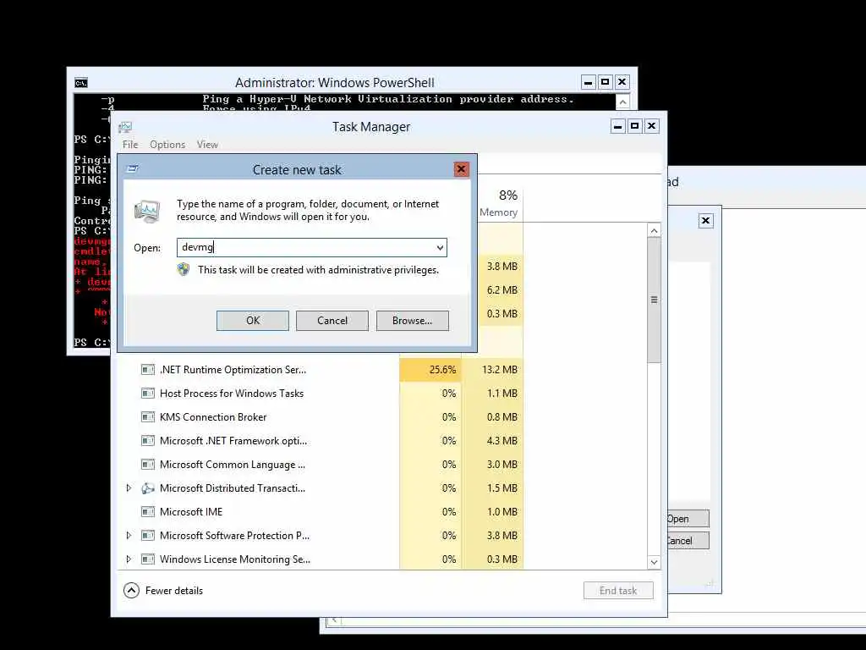Click the Microsoft .NET Framework process icon
This screenshot has width=866, height=650.
coord(147,440)
